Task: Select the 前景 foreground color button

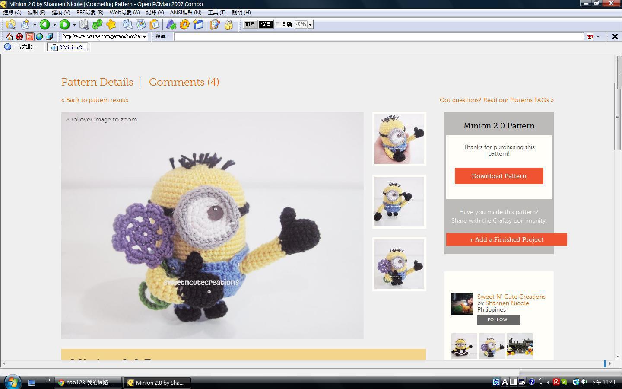Action: click(250, 25)
